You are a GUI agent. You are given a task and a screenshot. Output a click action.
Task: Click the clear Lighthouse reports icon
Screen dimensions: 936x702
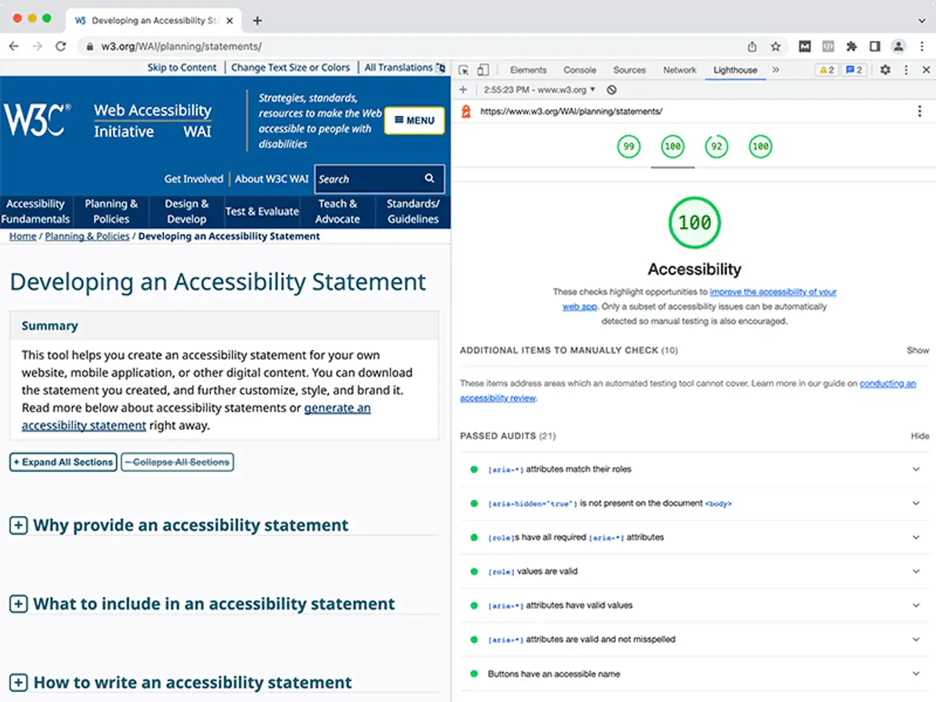611,90
